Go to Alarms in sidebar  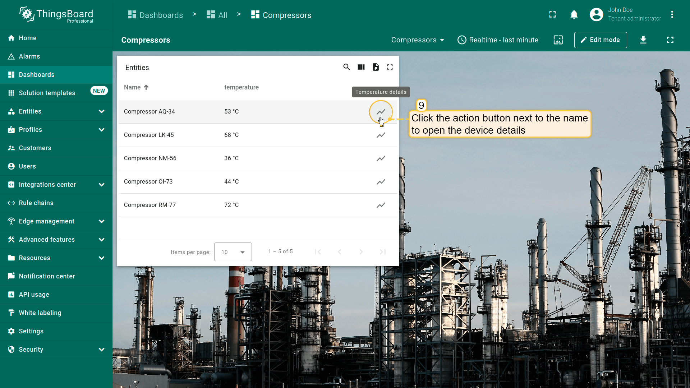click(x=29, y=56)
